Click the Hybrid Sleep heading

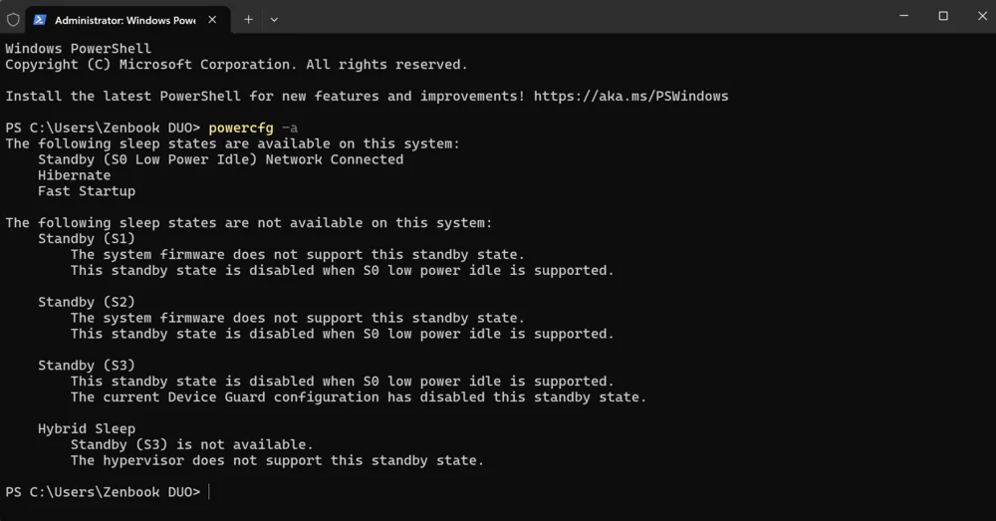coord(87,429)
